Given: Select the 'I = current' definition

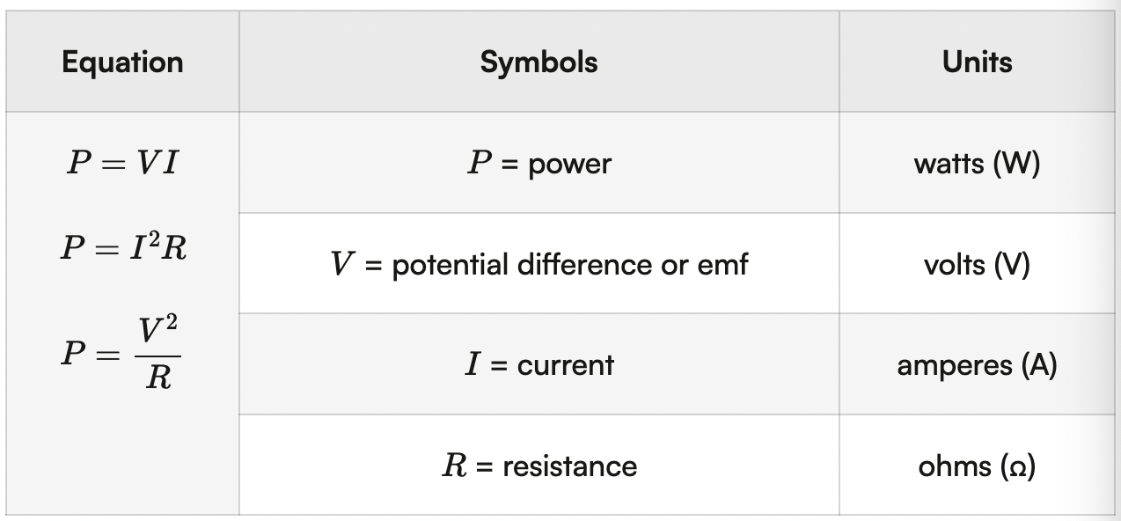Looking at the screenshot, I should click(x=539, y=364).
